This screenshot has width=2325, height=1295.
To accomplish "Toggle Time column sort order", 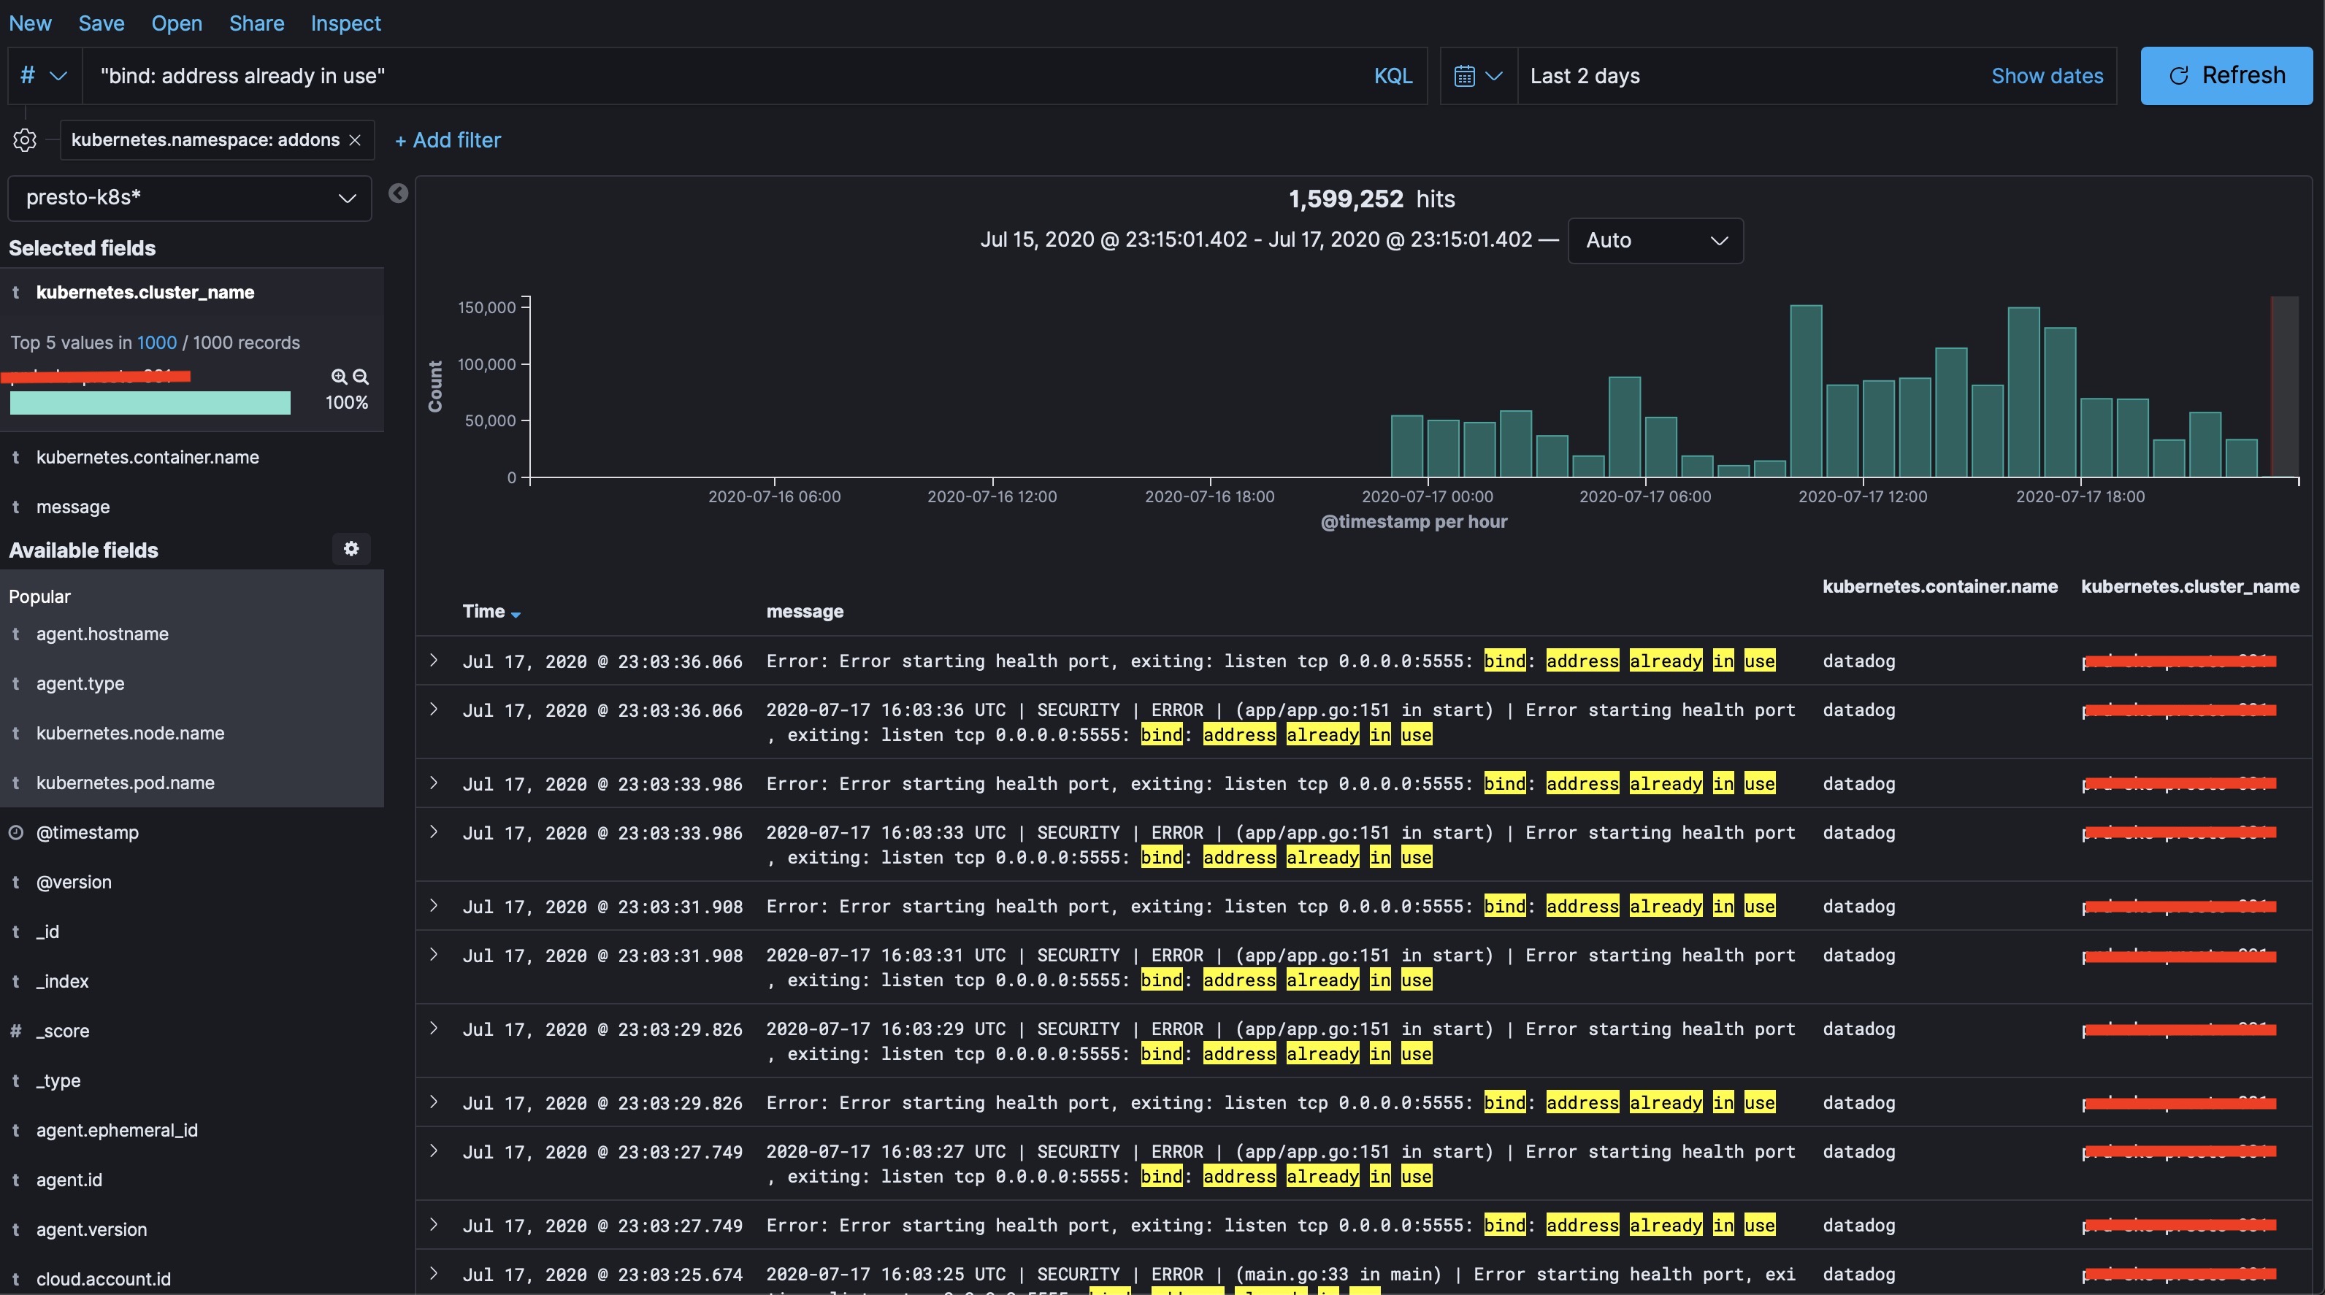I will 492,612.
